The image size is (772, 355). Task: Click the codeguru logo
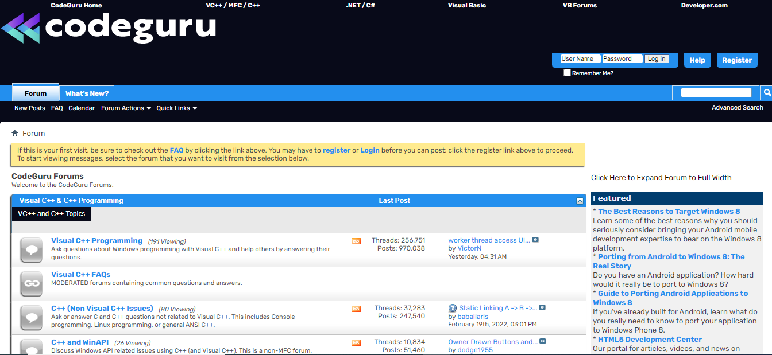[109, 28]
